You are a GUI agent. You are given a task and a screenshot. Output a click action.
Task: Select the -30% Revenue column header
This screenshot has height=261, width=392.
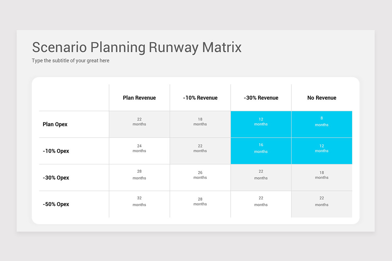261,98
